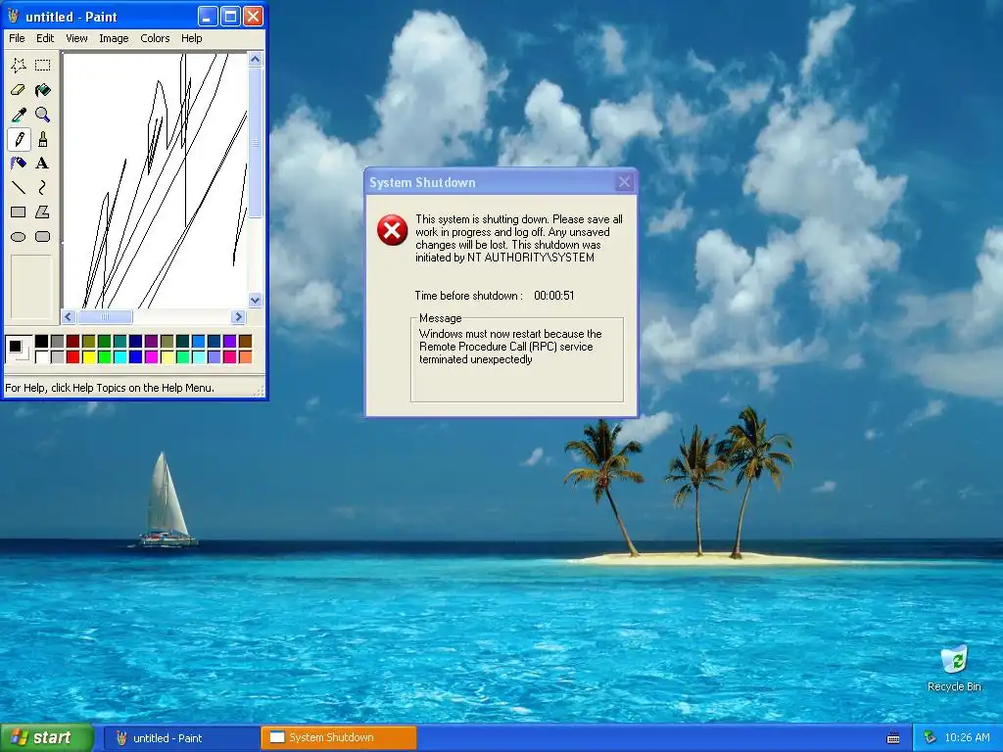Click the Paint canvas up scroll arrow
The width and height of the screenshot is (1003, 752).
pyautogui.click(x=256, y=60)
